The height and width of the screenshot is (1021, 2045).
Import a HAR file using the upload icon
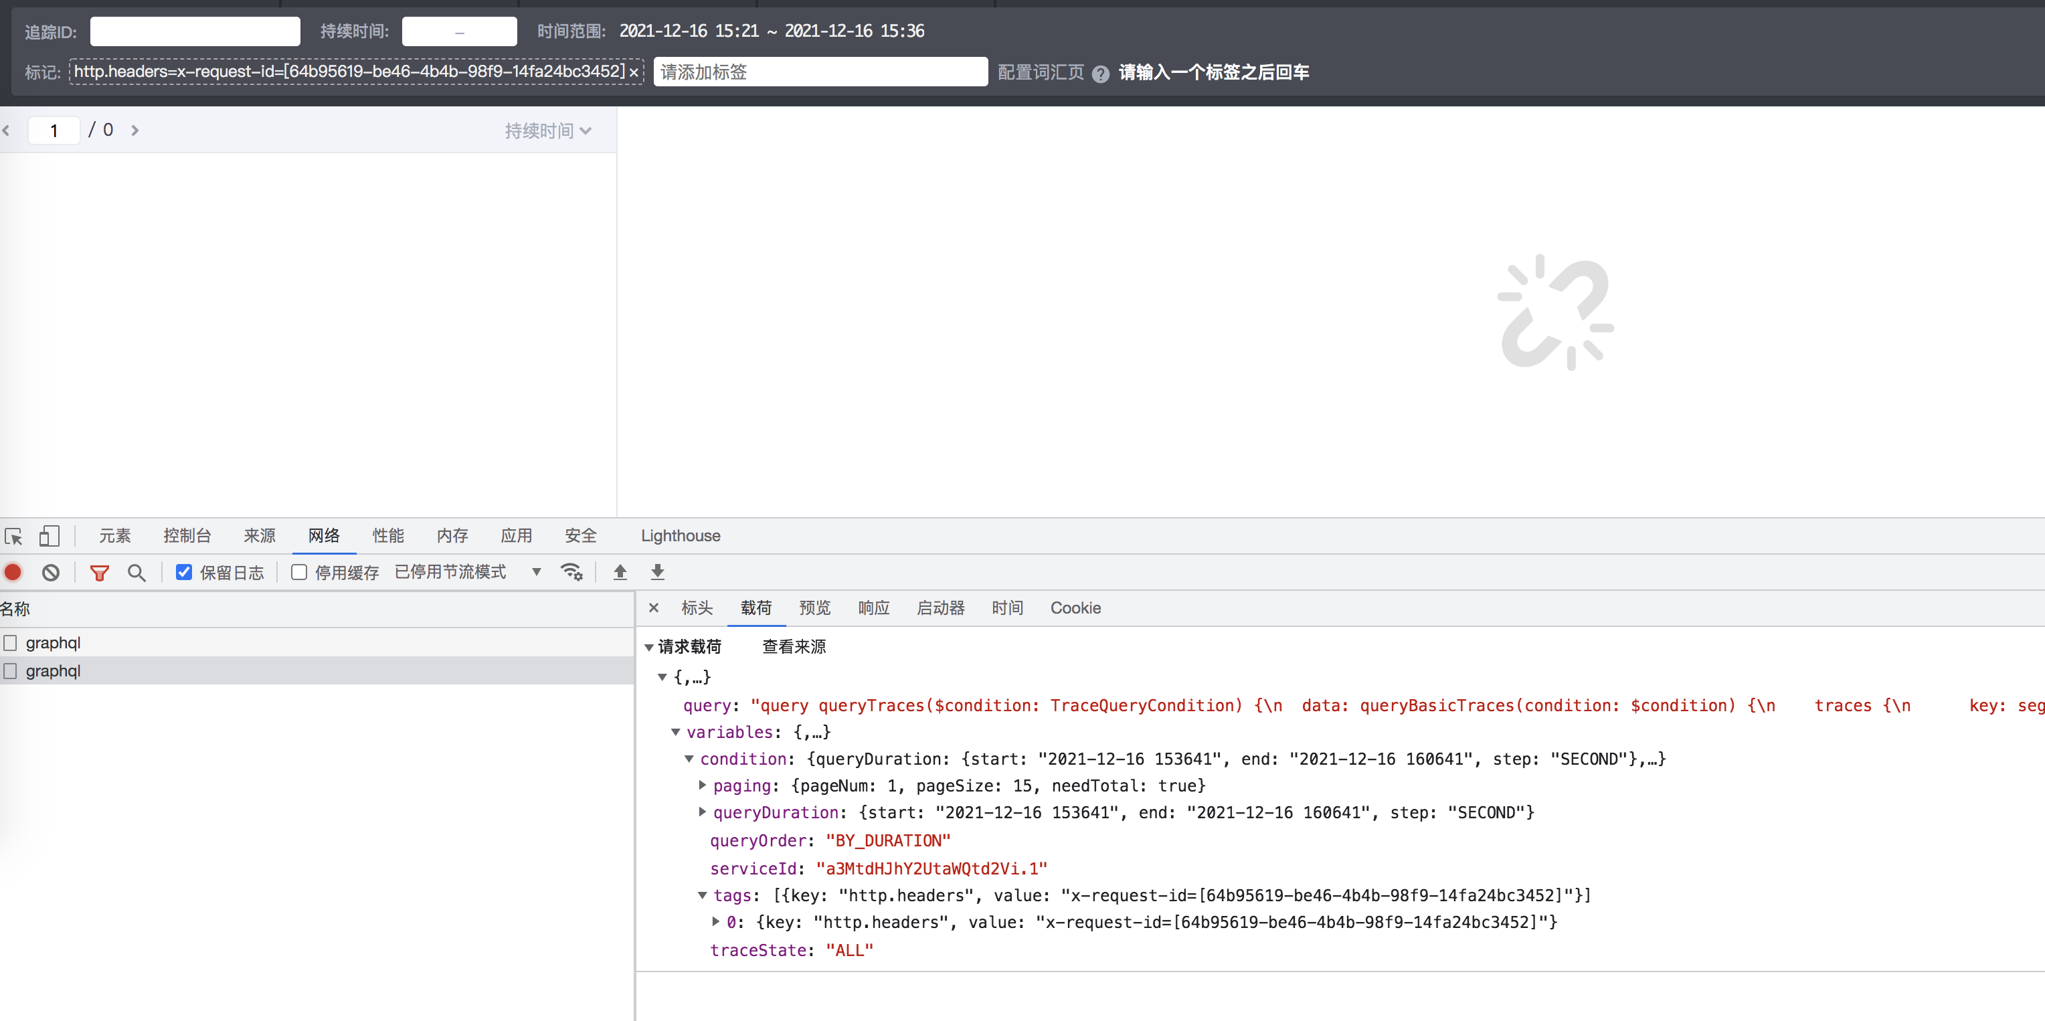(x=620, y=571)
